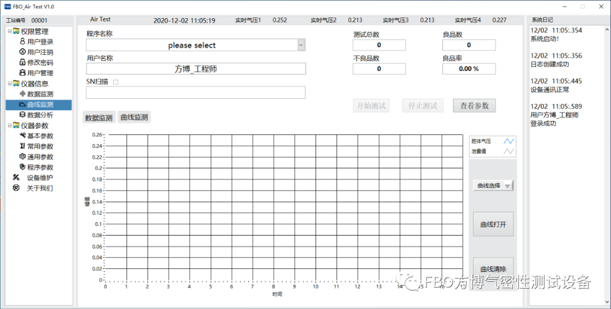
Task: Click the 查看参数 button
Action: click(474, 106)
